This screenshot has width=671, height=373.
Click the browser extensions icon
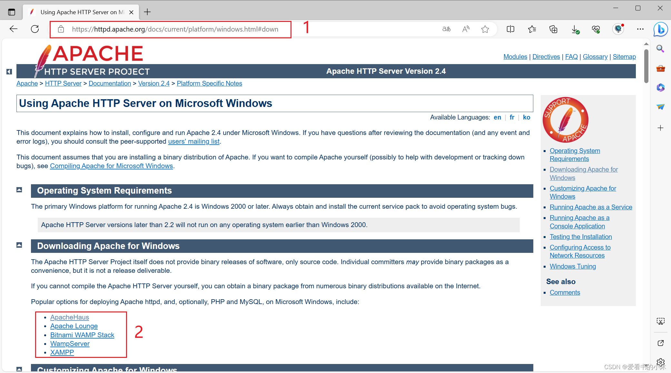pos(617,29)
